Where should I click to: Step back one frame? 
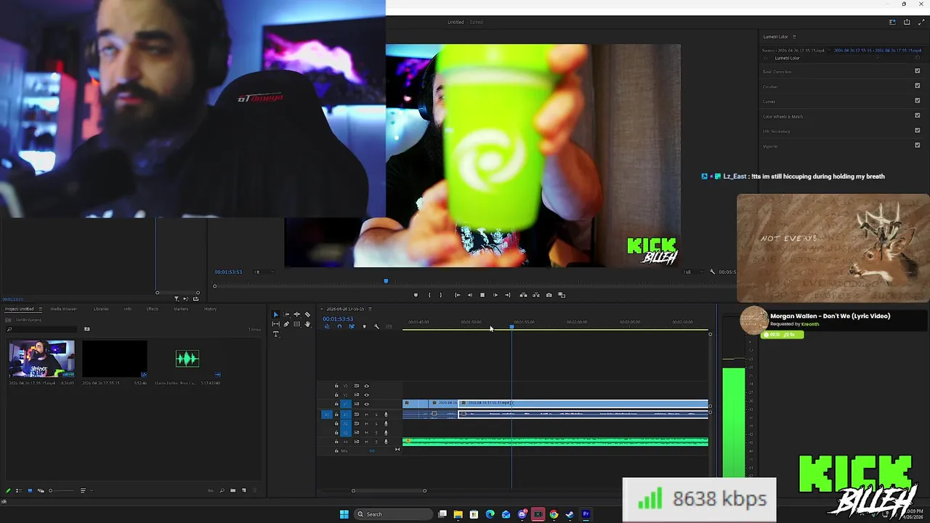(469, 295)
